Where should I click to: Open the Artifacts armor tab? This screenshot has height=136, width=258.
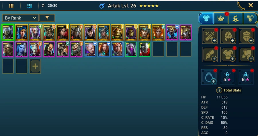pos(206,18)
